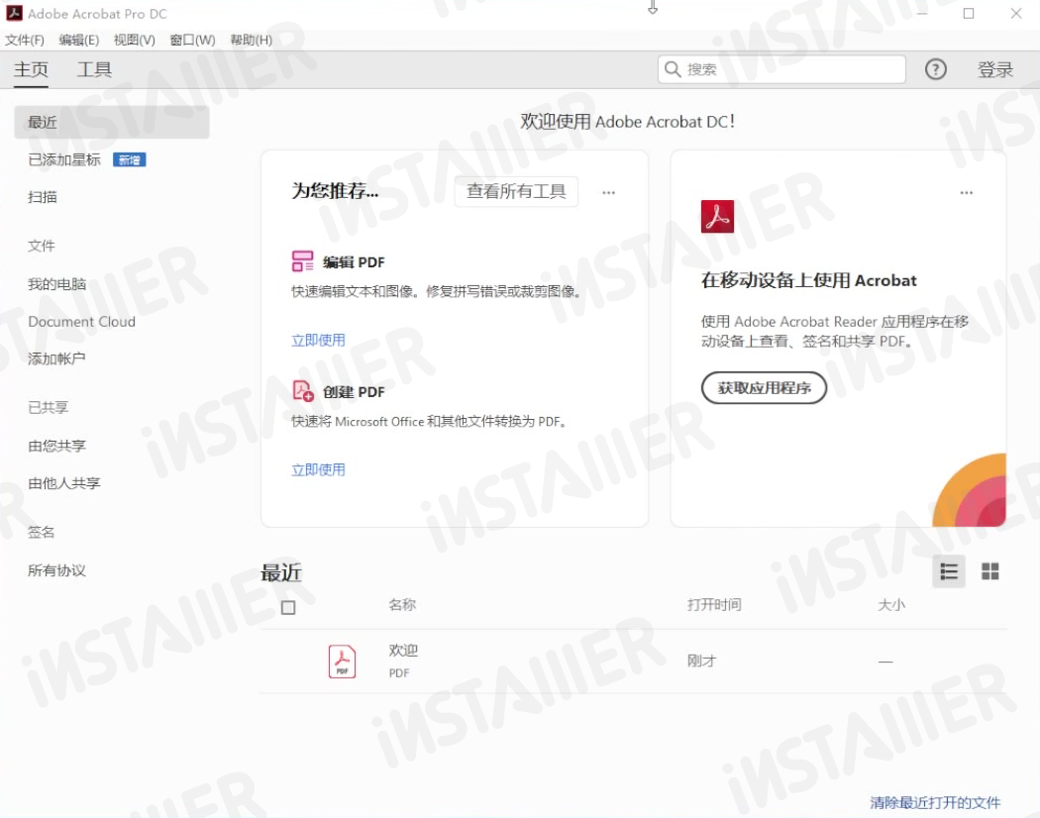
Task: Tick the select-all checkbox in recent list
Action: (x=288, y=607)
